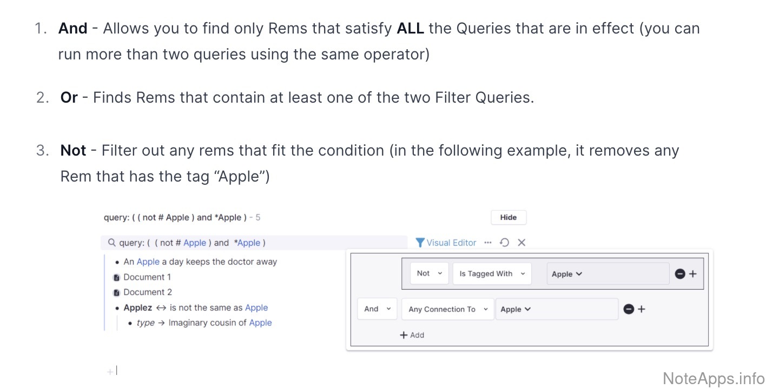Expand the 'Any Connection To' dropdown

[x=447, y=309]
